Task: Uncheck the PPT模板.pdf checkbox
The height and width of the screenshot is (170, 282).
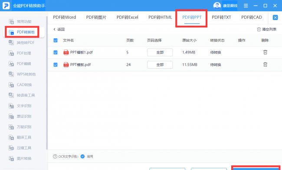Action: [x=56, y=65]
